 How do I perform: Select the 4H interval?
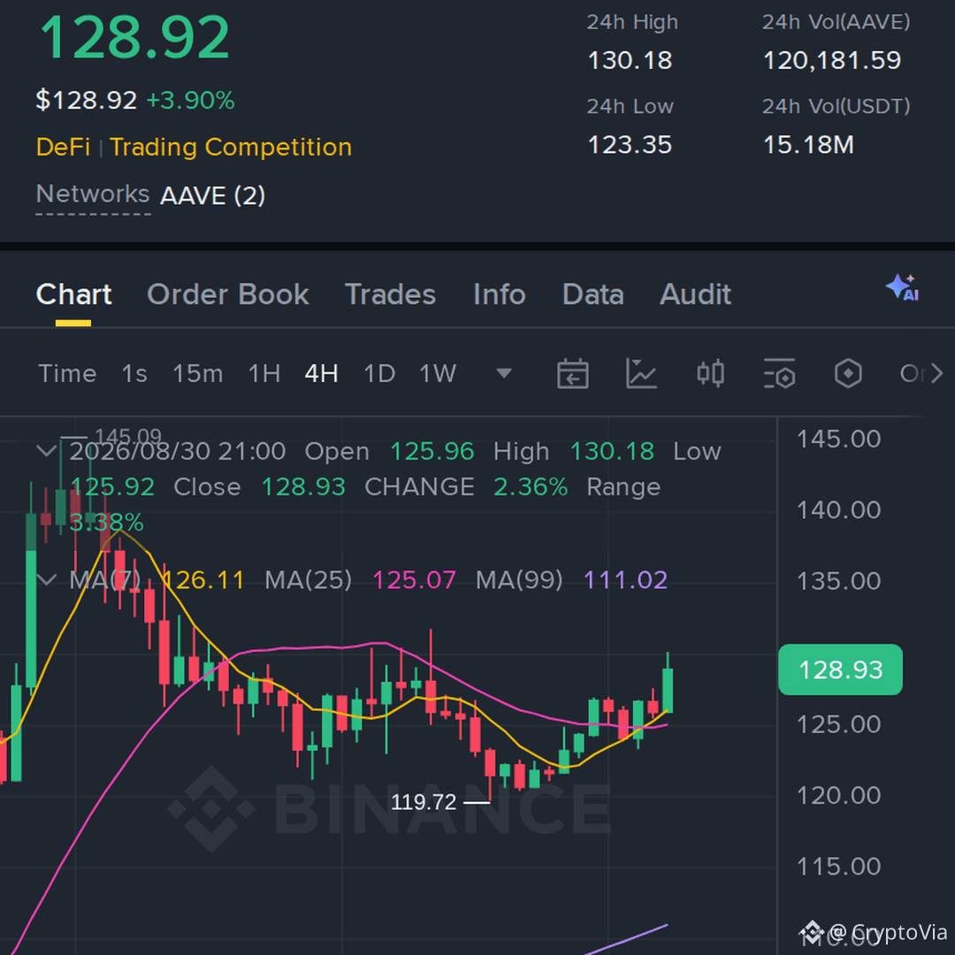tap(322, 373)
